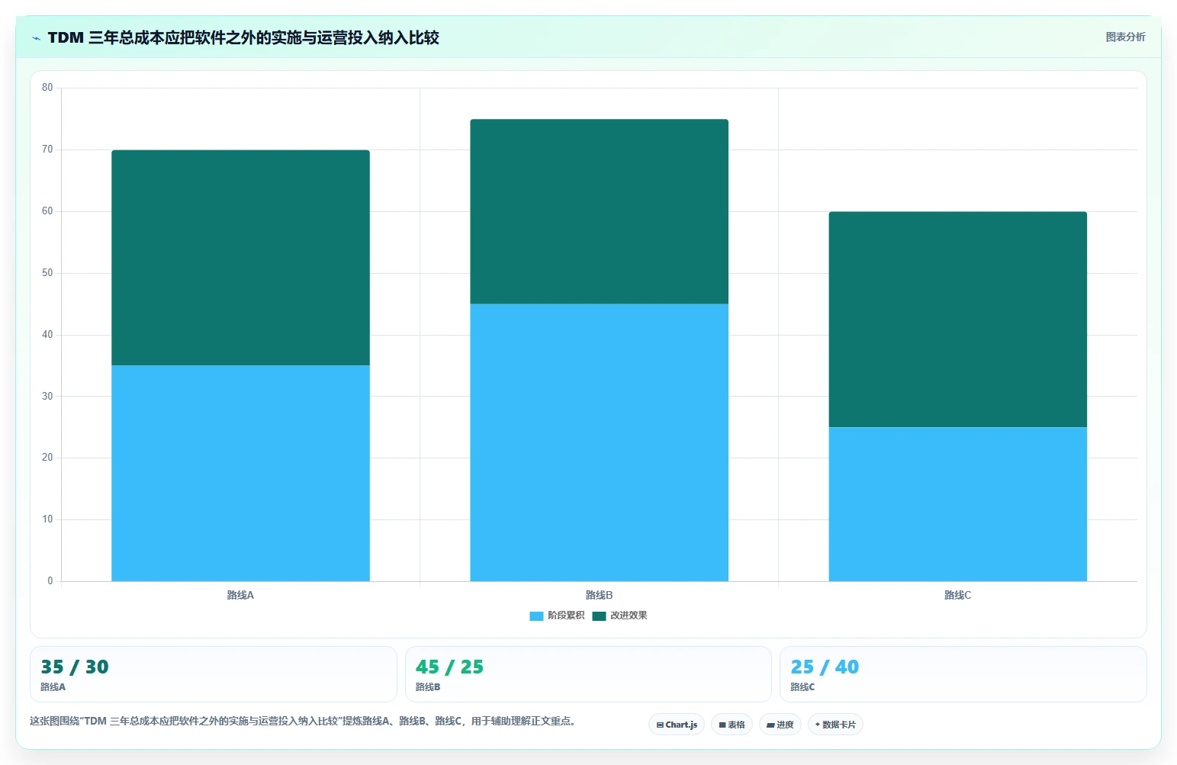
Task: Click the 改进效果 legend text
Action: [629, 616]
